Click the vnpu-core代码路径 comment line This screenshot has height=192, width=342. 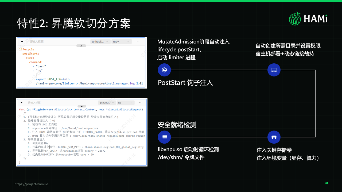[63, 128]
